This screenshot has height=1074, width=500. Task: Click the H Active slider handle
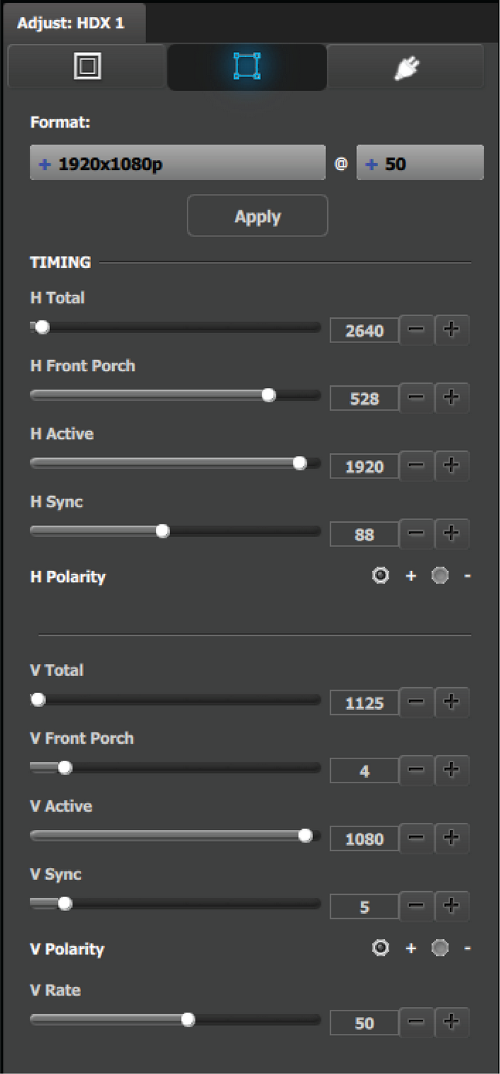(300, 463)
